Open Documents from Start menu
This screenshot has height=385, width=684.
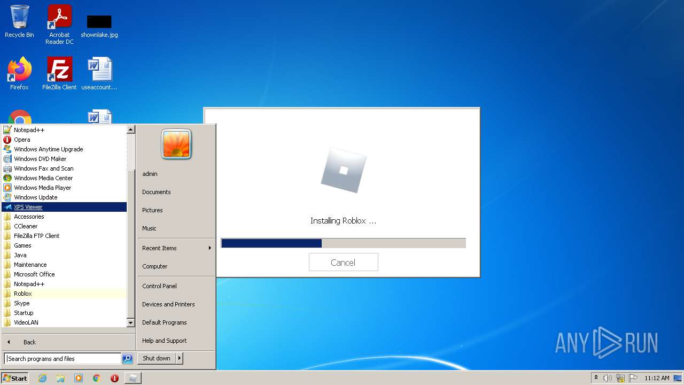tap(176, 192)
